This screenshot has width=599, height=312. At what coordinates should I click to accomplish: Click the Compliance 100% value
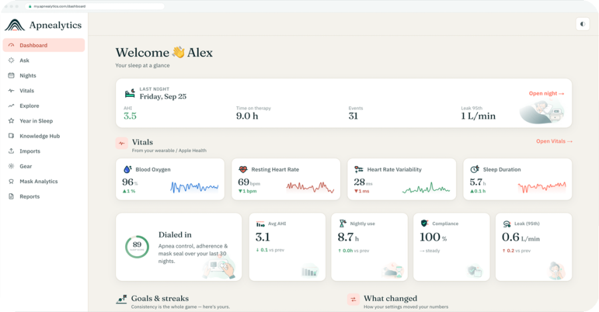[433, 238]
